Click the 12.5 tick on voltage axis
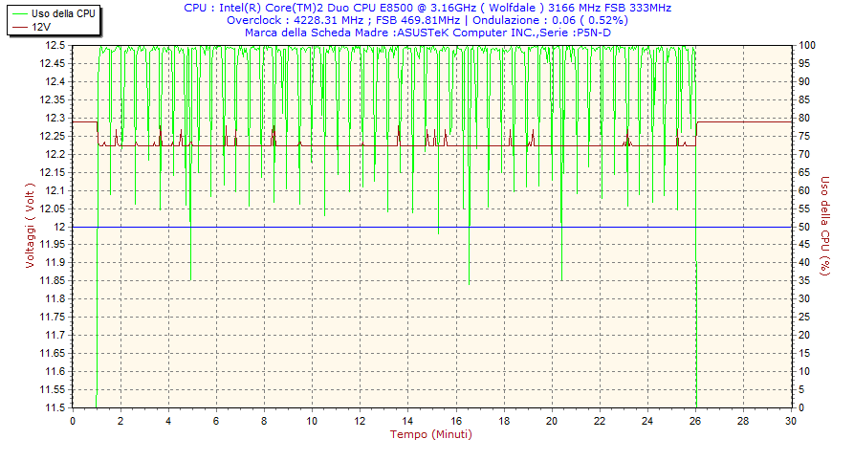Image resolution: width=854 pixels, height=461 pixels. pos(55,46)
